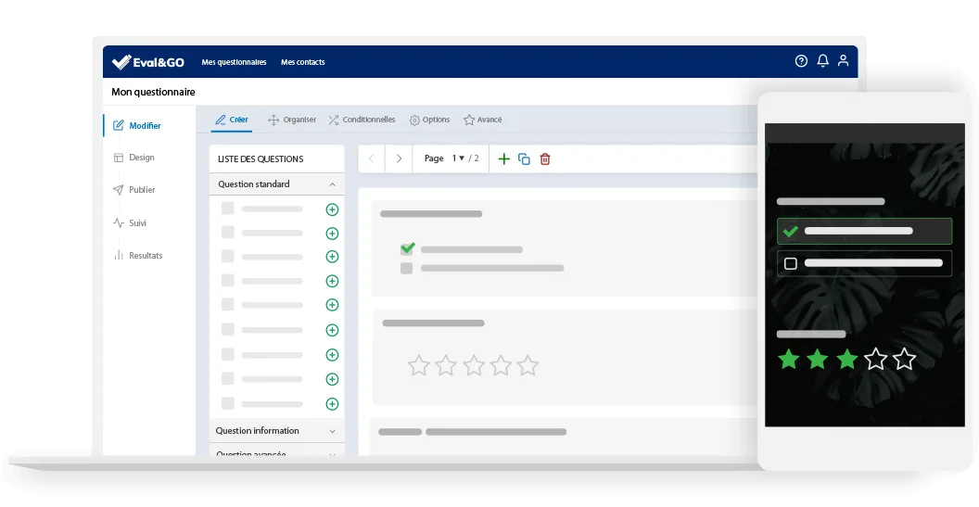Add the fourth standard question type
This screenshot has height=507, width=979.
click(x=332, y=281)
